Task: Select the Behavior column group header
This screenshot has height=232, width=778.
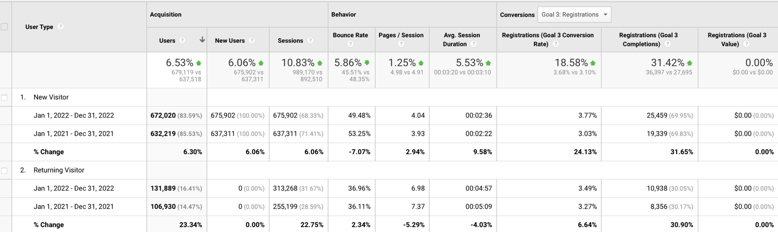Action: (x=344, y=15)
